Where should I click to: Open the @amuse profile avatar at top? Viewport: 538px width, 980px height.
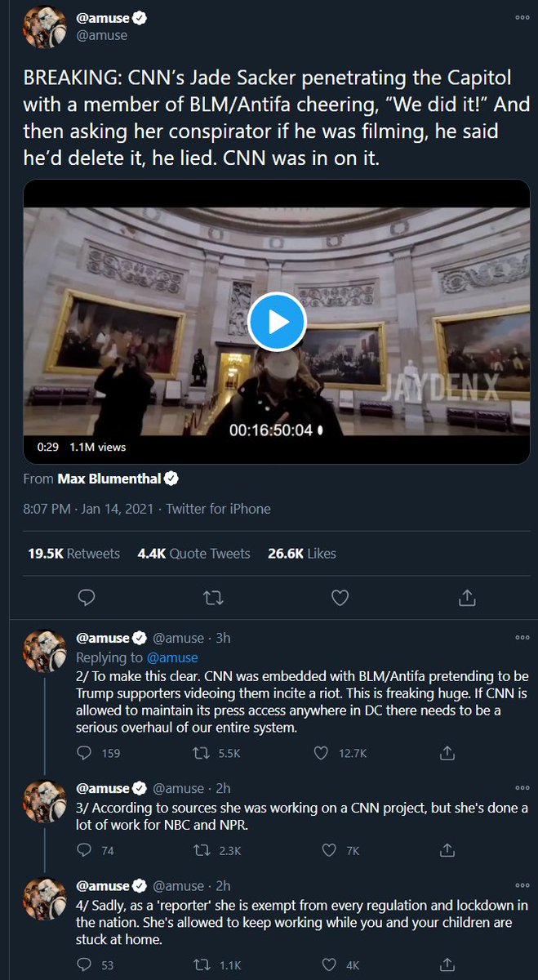click(44, 28)
